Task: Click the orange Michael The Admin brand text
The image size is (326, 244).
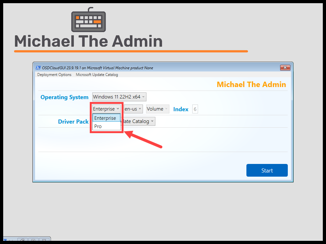Action: click(252, 85)
